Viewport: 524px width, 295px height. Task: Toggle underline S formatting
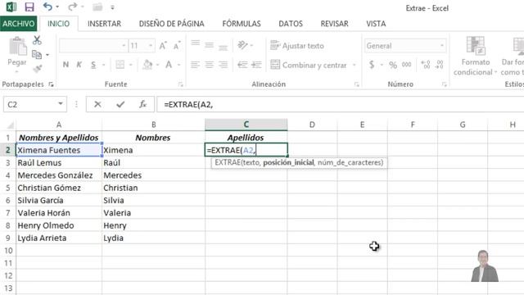(x=93, y=65)
